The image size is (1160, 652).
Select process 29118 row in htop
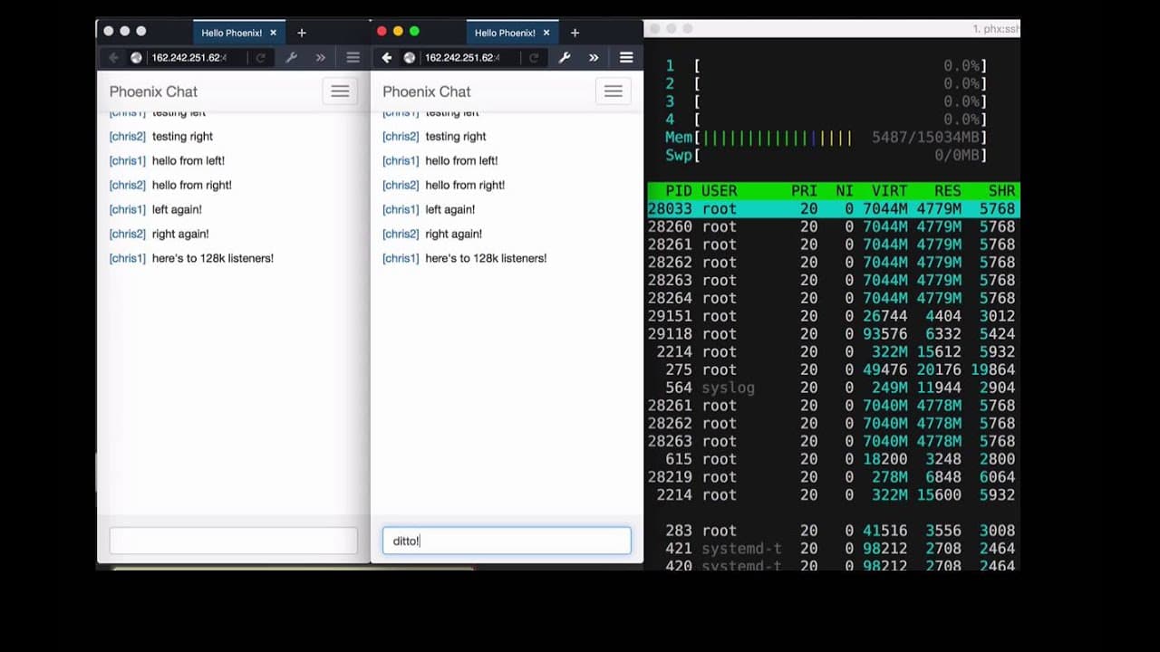(x=834, y=334)
